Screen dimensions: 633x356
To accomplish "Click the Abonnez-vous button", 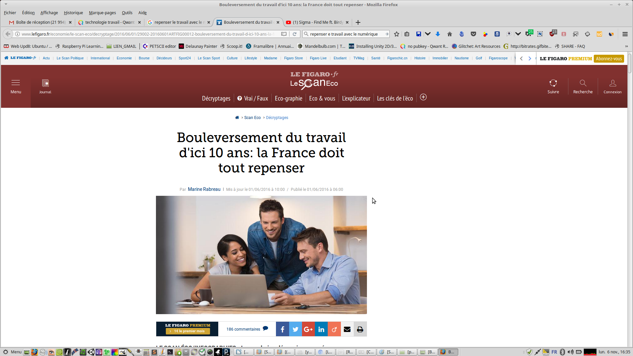I will click(x=609, y=59).
